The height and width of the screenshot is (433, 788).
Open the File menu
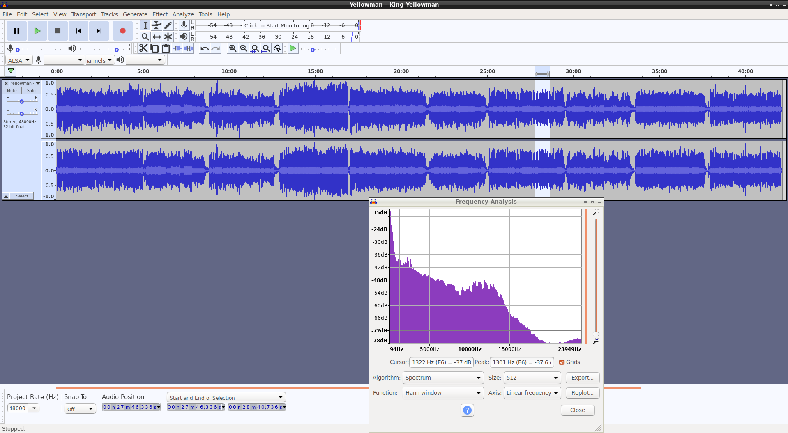(x=7, y=14)
